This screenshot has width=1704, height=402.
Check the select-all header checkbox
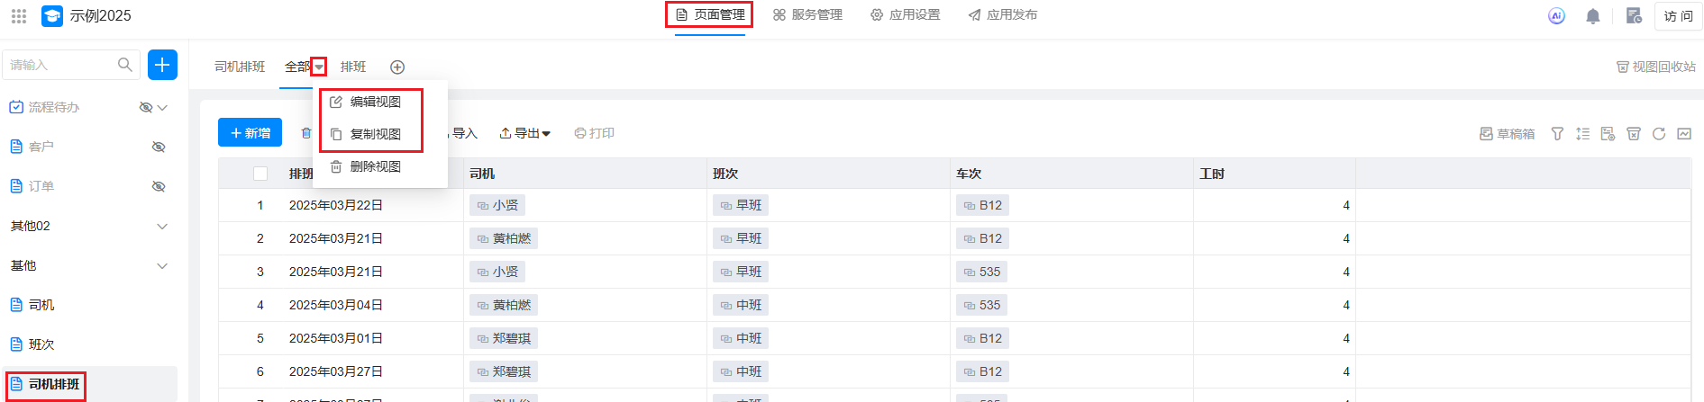point(260,174)
